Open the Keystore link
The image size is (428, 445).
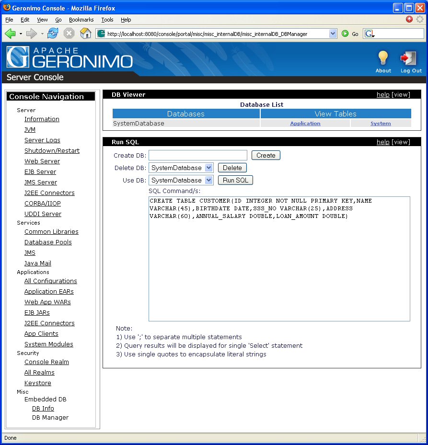click(38, 383)
